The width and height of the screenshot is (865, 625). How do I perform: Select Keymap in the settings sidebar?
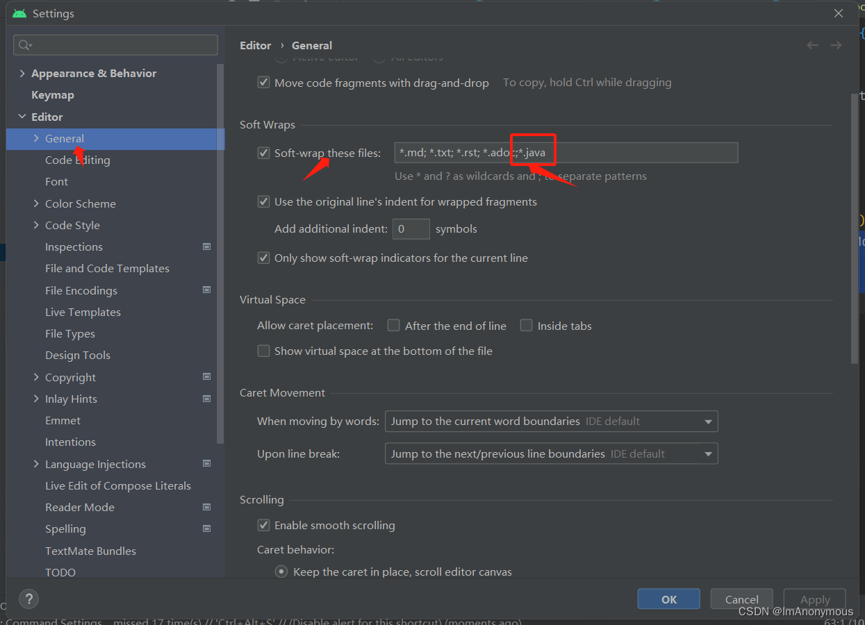[x=51, y=94]
